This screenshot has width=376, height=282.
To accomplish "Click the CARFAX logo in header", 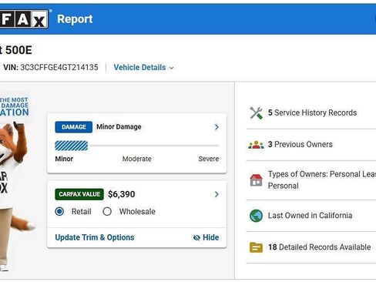I will coord(24,18).
